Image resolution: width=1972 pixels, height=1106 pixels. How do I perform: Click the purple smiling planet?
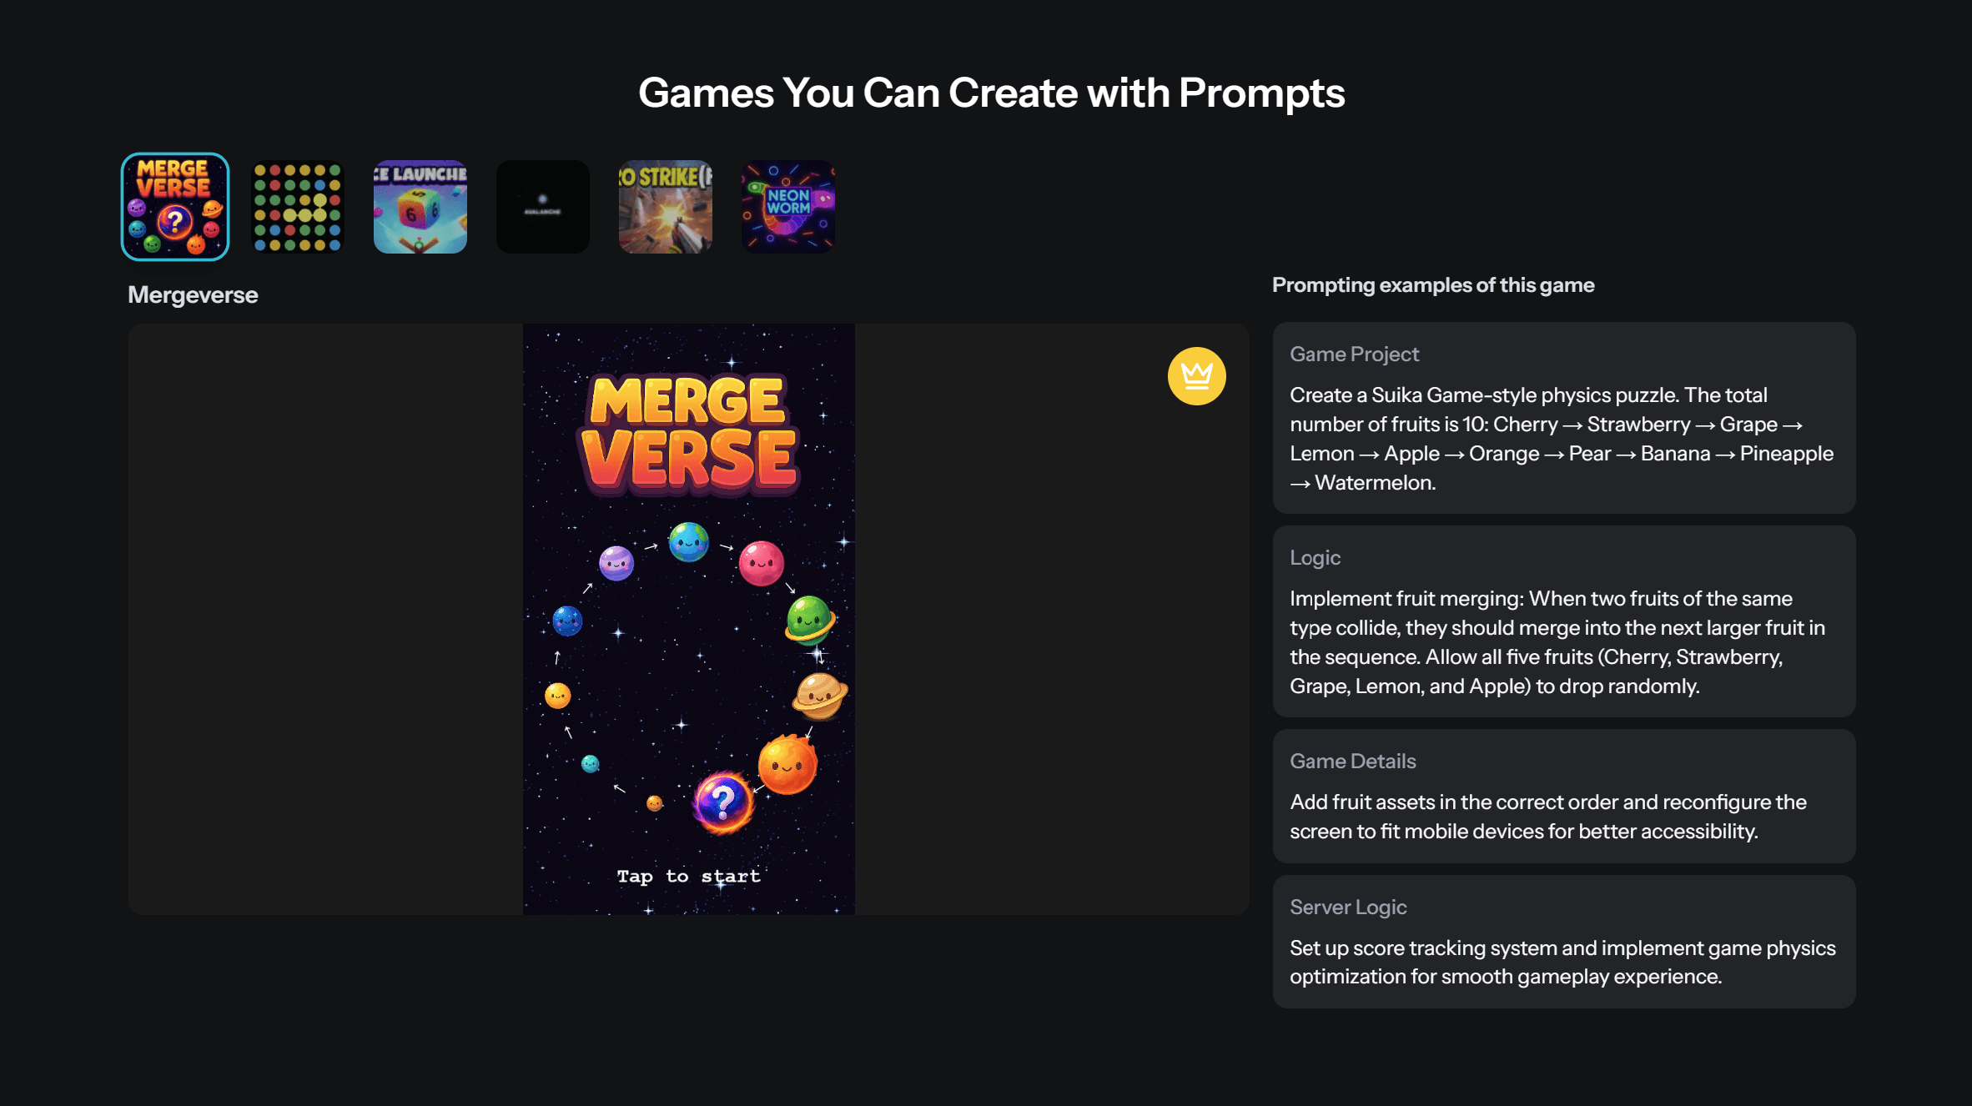coord(616,563)
